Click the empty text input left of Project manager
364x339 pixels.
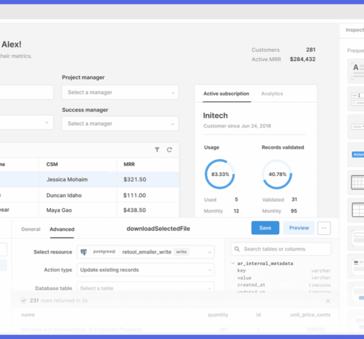click(x=26, y=93)
